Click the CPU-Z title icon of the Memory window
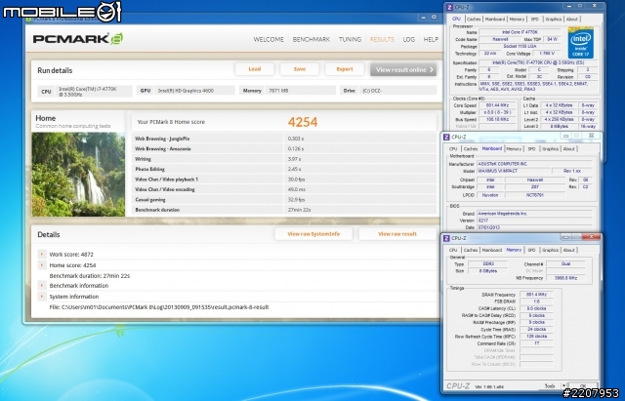625x401 pixels. pos(447,238)
